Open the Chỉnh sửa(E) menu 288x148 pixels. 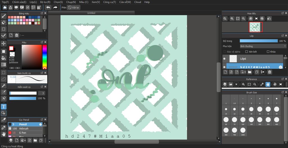19,2
